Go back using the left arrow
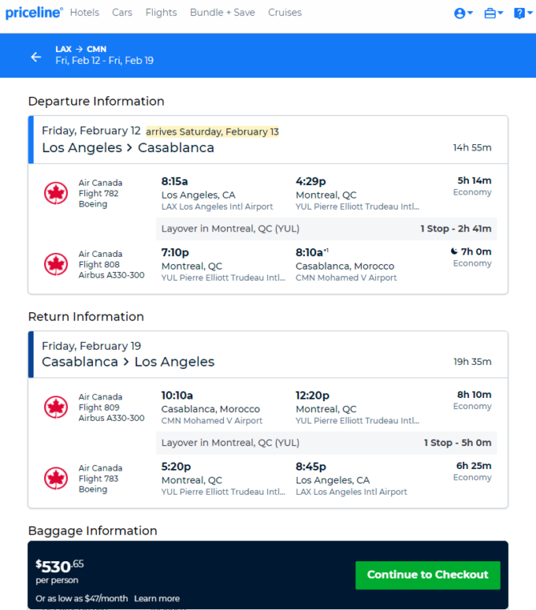This screenshot has width=536, height=610. pyautogui.click(x=36, y=57)
